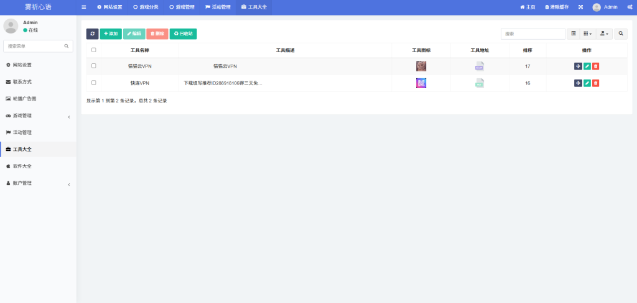The height and width of the screenshot is (303, 637).
Task: Open the file address icon for 快连VPN
Action: pyautogui.click(x=480, y=83)
